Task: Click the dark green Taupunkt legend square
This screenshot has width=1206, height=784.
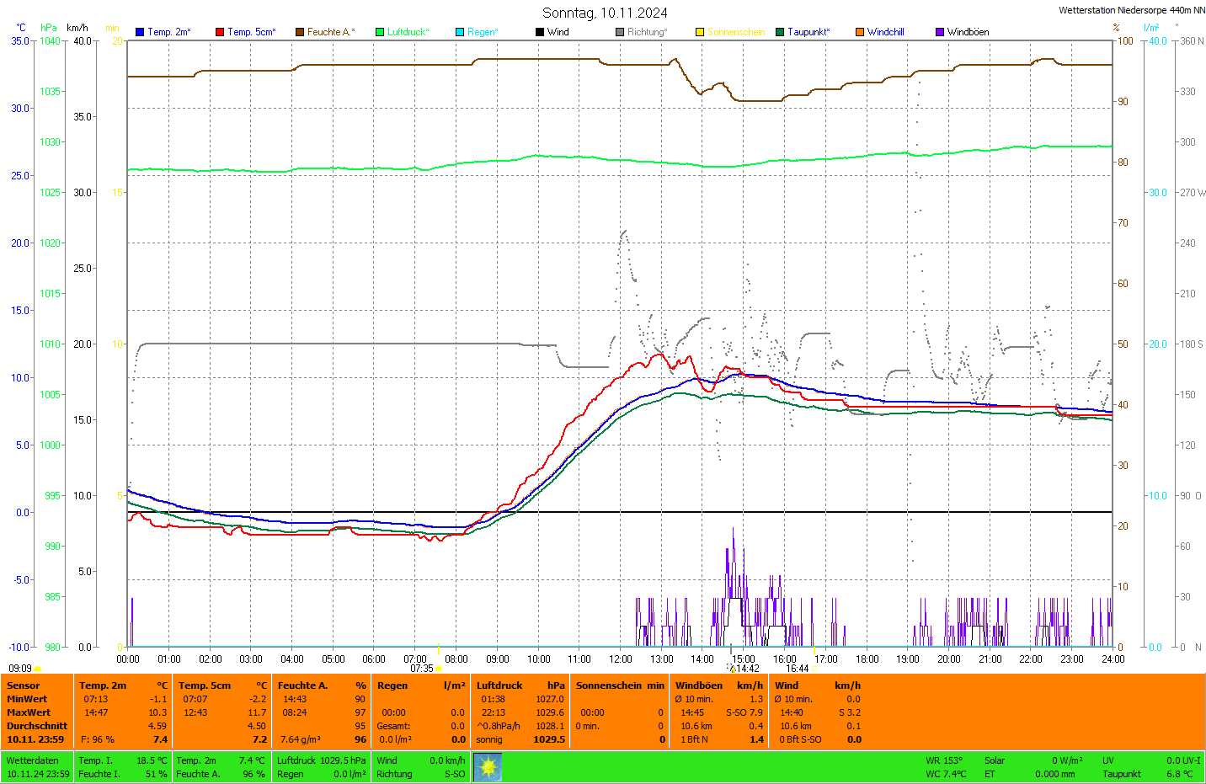Action: coord(780,32)
